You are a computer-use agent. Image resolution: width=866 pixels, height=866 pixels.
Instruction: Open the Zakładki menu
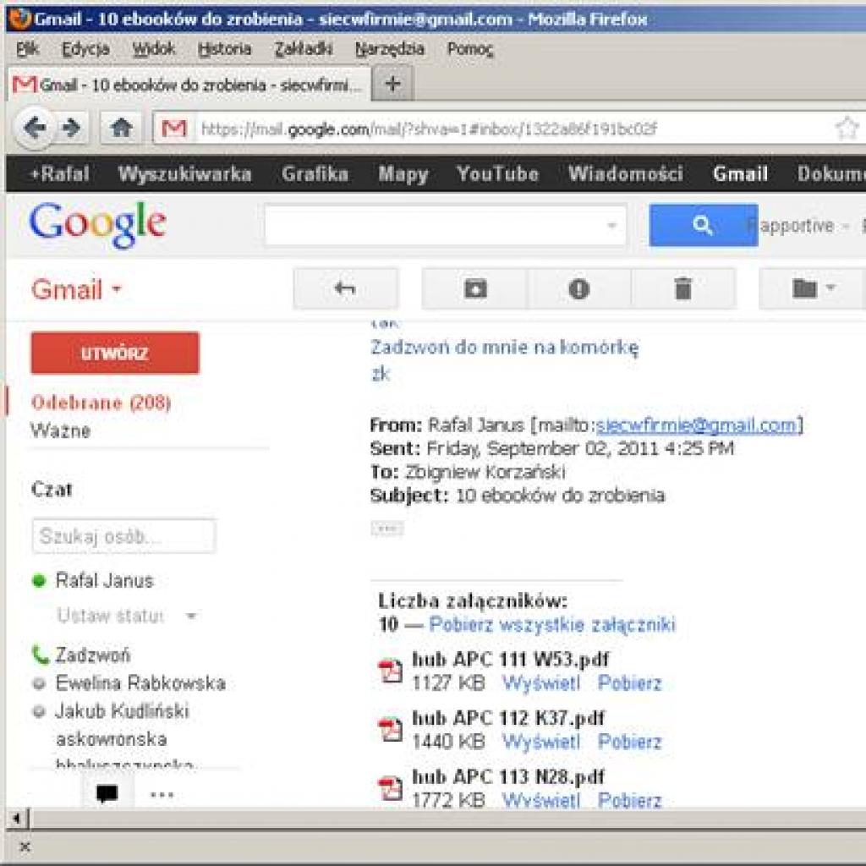coord(304,49)
